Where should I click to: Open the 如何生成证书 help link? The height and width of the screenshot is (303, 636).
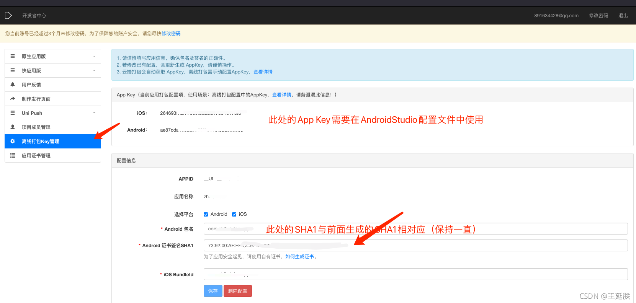click(300, 257)
